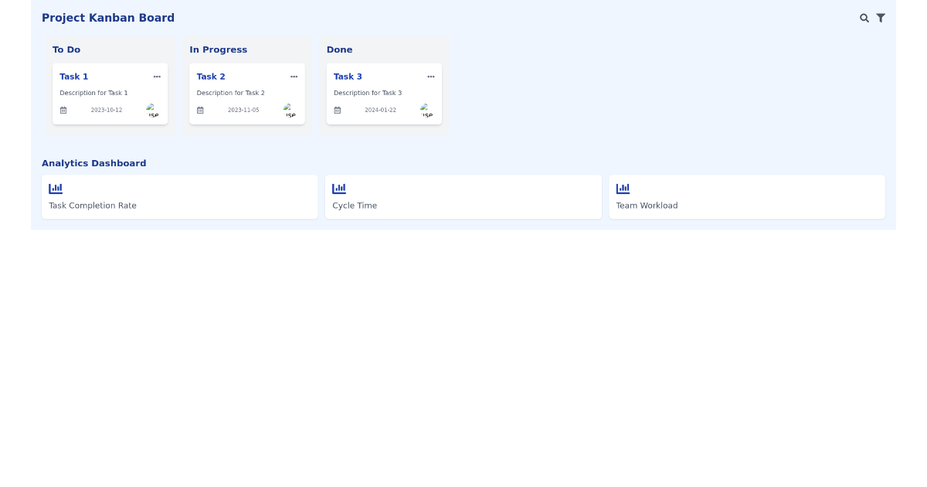Click the calendar icon on Task 3
Viewport: 927px width, 487px height.
(337, 109)
